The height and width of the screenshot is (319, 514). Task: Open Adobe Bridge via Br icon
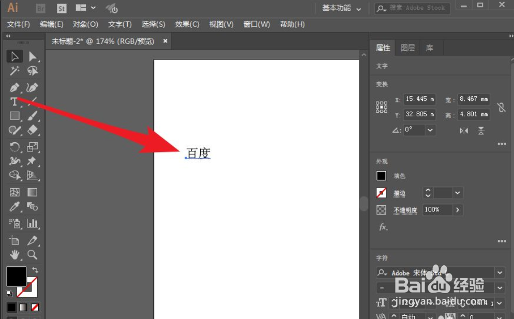(x=41, y=8)
